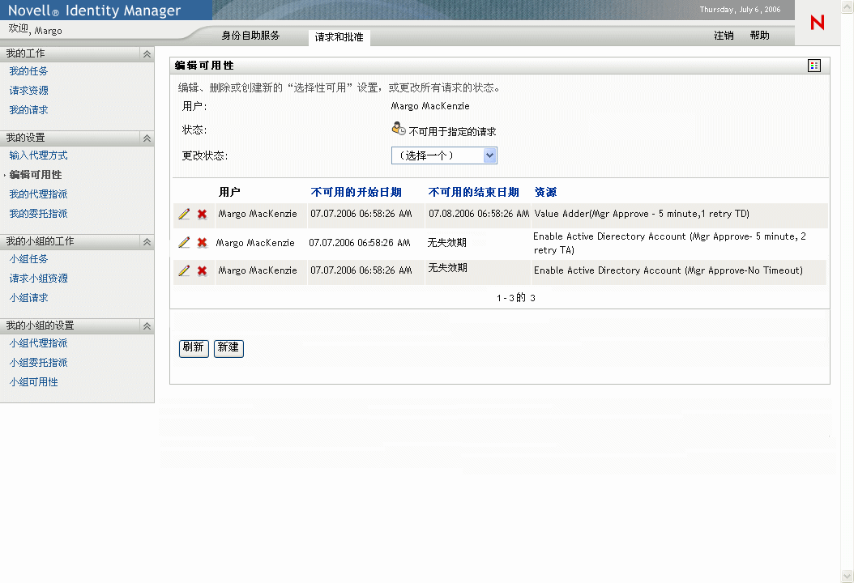Click the 注销 logout link
Viewport: 854px width, 583px height.
click(x=724, y=36)
